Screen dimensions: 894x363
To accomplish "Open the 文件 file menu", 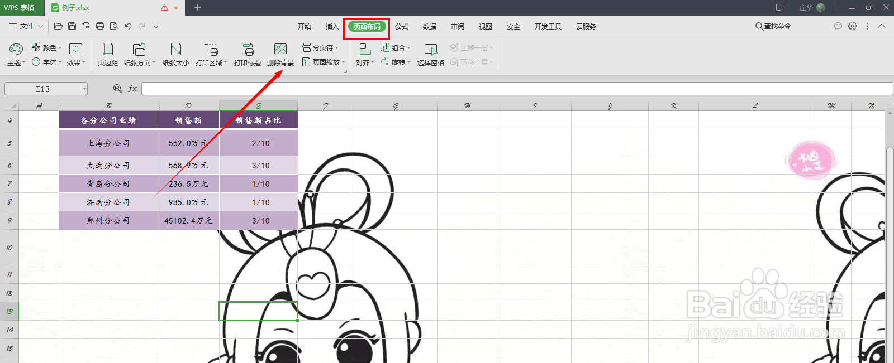I will pyautogui.click(x=26, y=26).
